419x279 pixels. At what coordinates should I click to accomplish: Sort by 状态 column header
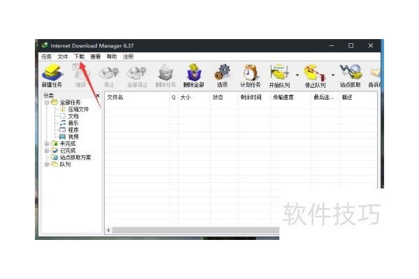(x=224, y=97)
